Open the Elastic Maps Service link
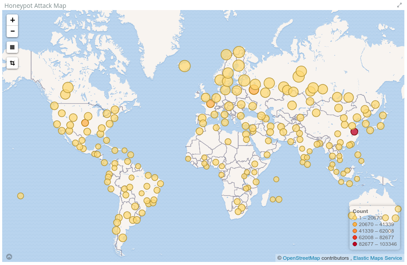The height and width of the screenshot is (265, 407). (x=377, y=258)
